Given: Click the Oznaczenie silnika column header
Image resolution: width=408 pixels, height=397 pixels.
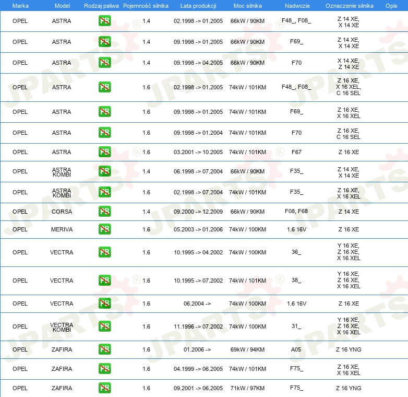Looking at the screenshot, I should pos(349,6).
